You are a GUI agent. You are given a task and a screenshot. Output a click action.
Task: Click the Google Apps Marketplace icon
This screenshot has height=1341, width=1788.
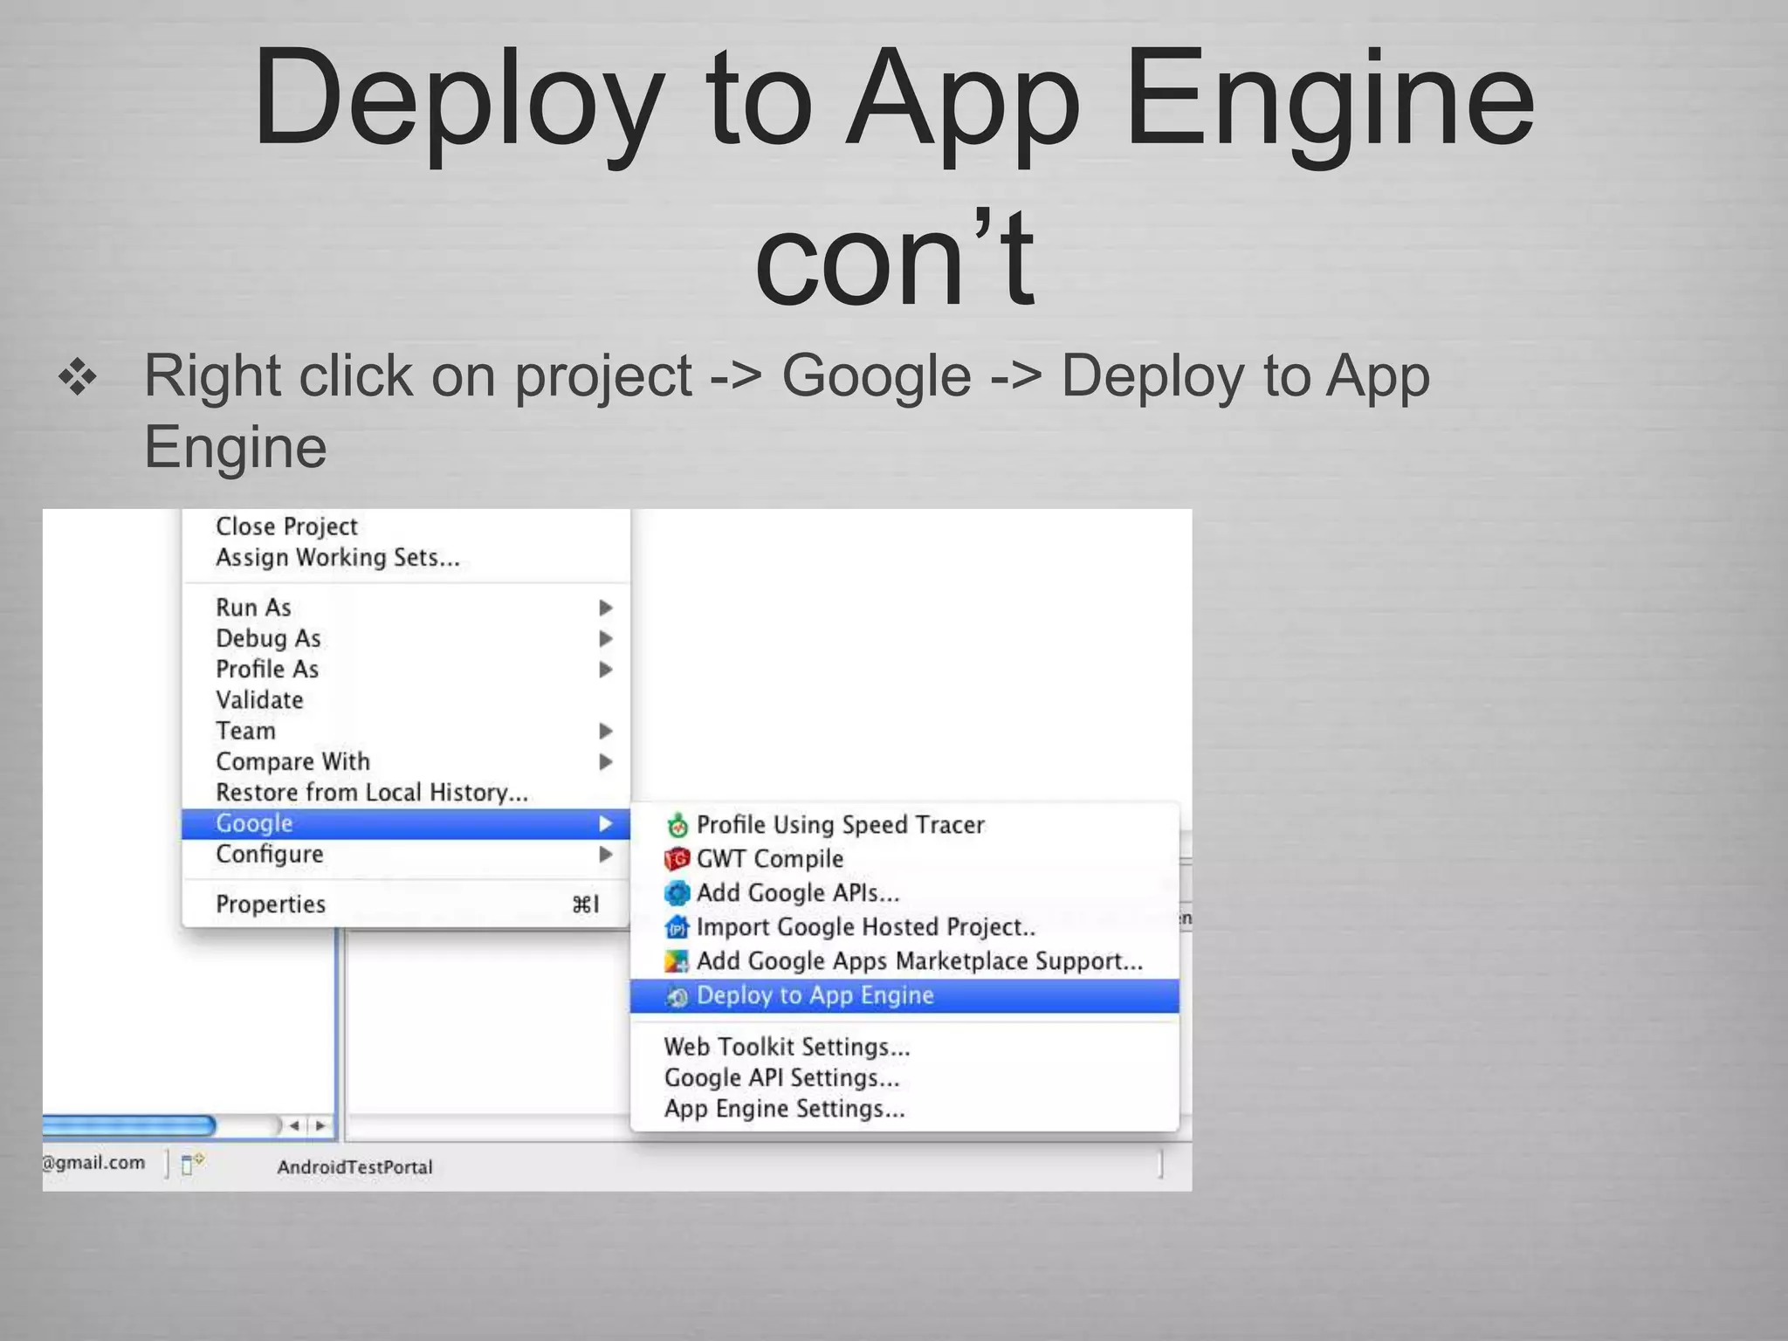click(x=677, y=961)
